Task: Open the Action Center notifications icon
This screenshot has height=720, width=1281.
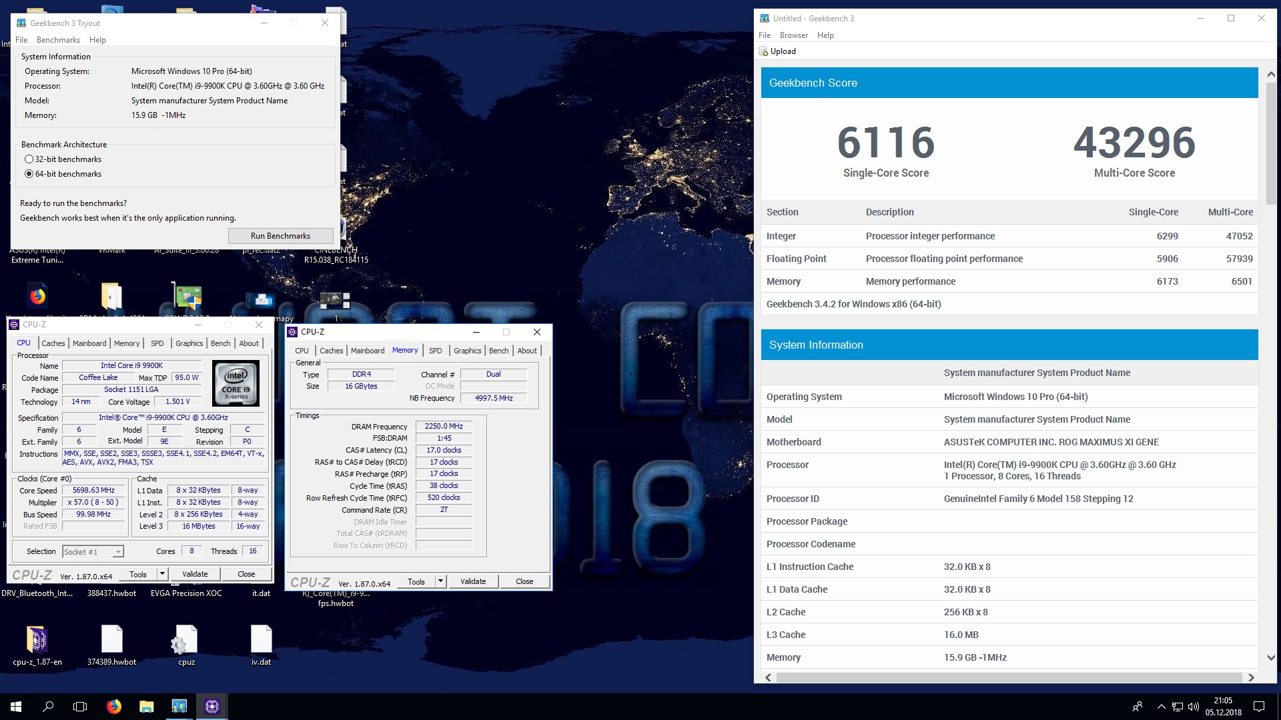Action: [1259, 707]
